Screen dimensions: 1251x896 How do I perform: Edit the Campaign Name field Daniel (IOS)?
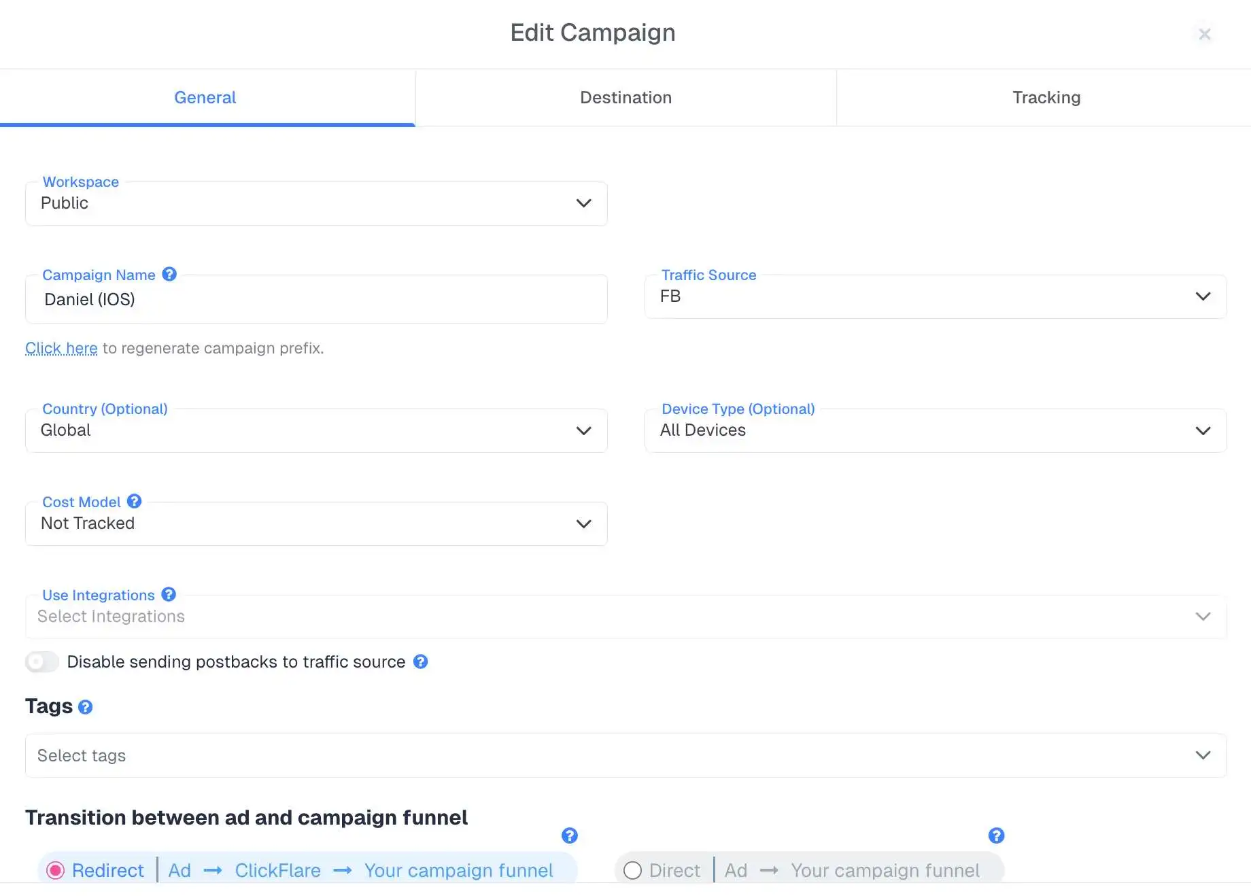coord(316,299)
